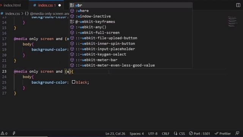243x137 pixels.
Task: Select ::-webkit-inner-spin-button suggestion
Action: pyautogui.click(x=131, y=43)
